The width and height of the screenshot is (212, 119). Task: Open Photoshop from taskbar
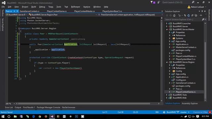point(77,116)
